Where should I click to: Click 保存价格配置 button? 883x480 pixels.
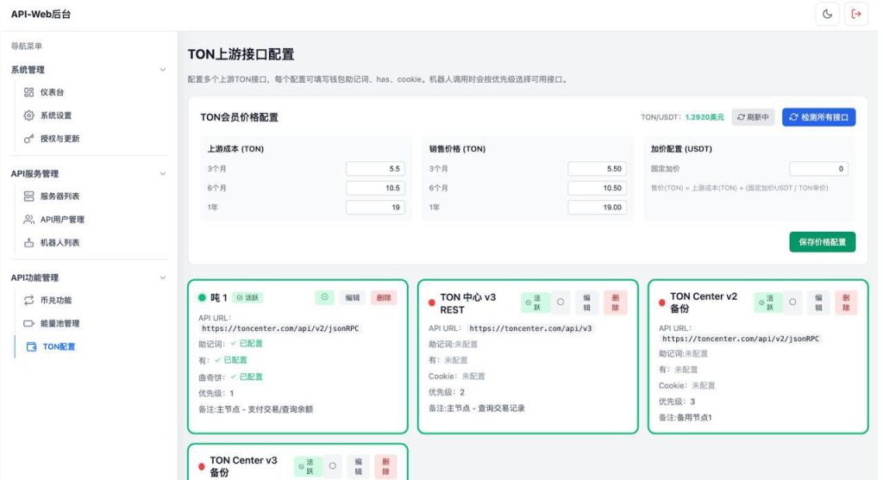coord(822,242)
